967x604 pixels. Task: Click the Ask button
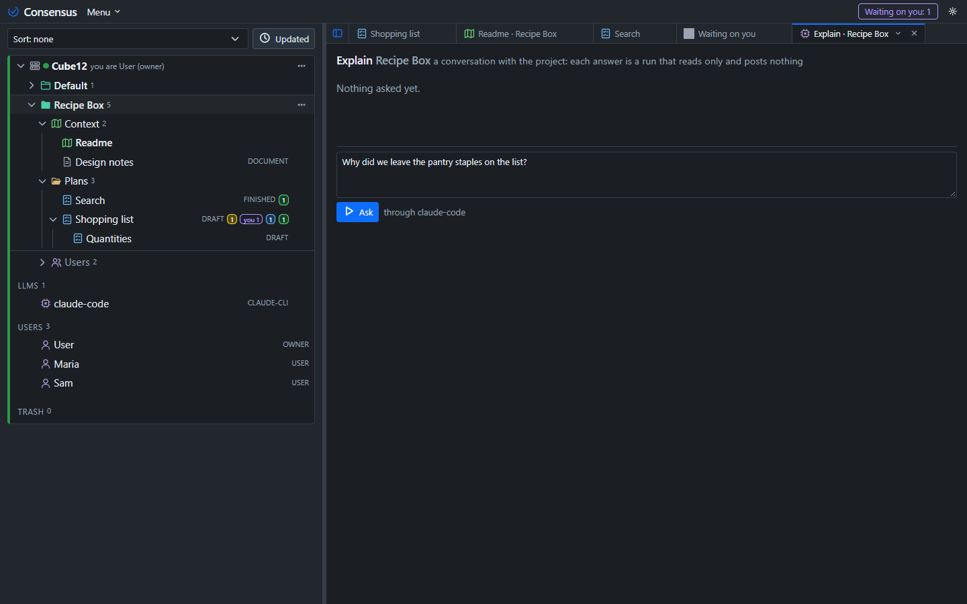pos(357,212)
